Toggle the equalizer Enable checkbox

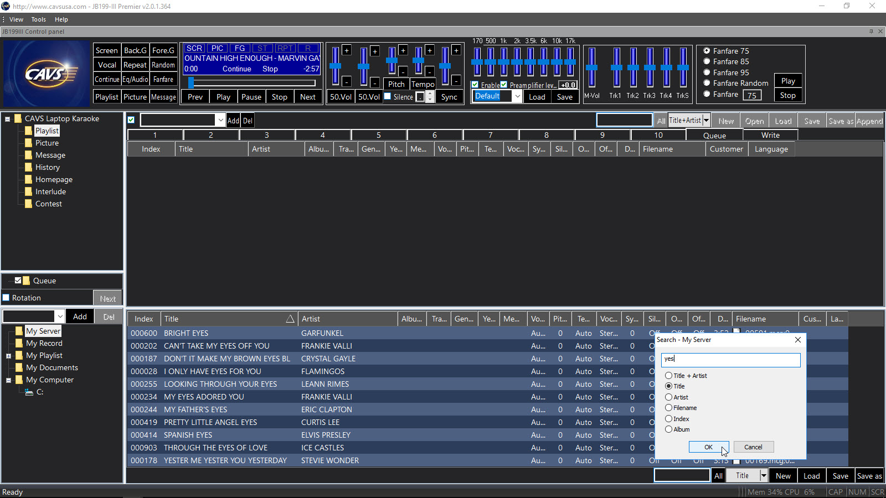tap(475, 85)
